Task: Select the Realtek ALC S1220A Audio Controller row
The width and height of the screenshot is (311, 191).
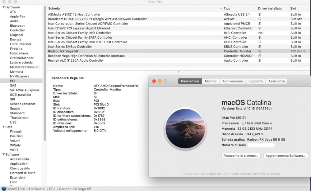Action: coord(179,60)
